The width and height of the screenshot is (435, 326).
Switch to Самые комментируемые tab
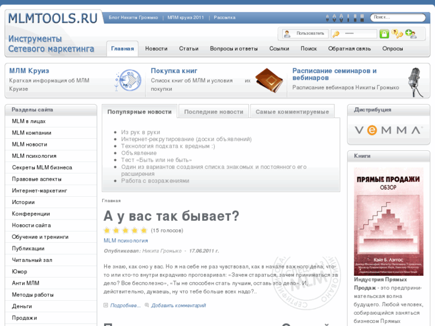point(292,111)
